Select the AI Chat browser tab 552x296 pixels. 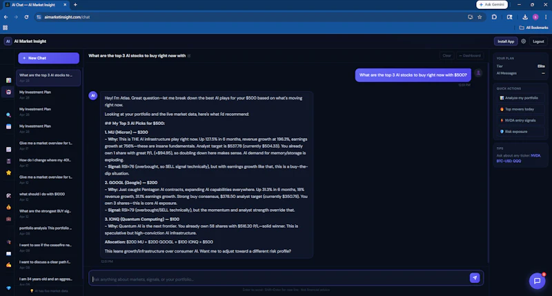coord(36,5)
